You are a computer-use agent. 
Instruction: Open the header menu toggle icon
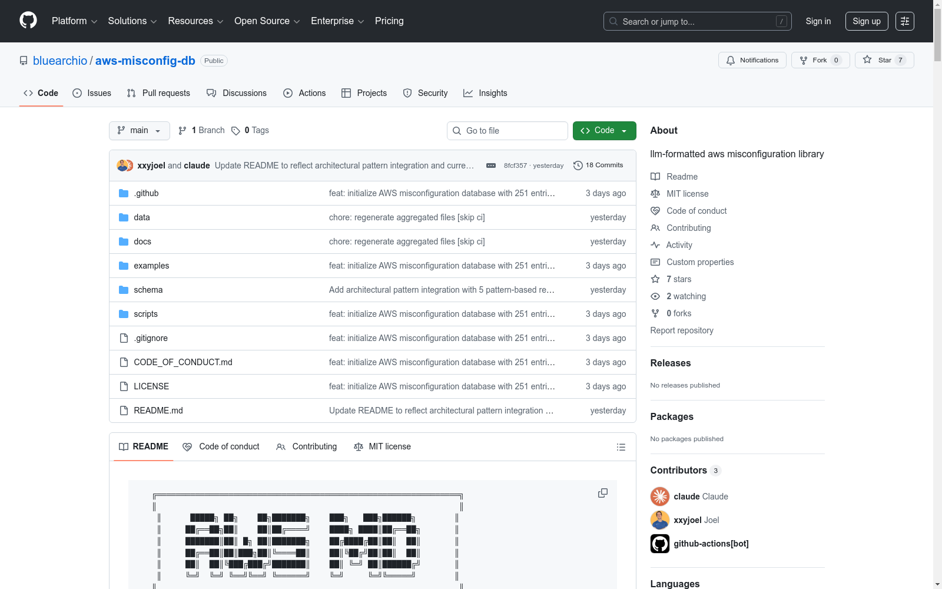pyautogui.click(x=905, y=21)
